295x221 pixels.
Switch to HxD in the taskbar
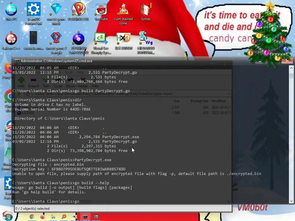pos(75,217)
